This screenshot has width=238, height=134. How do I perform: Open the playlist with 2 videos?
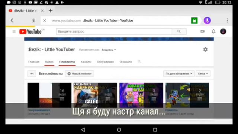[187, 95]
